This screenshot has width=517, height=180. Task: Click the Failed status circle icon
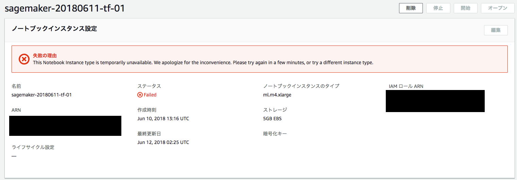coord(140,95)
